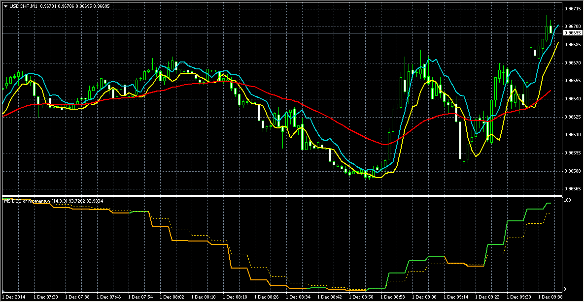The image size is (584, 302).
Task: Click the 1 Dec 08:34 time label
Action: [x=298, y=297]
